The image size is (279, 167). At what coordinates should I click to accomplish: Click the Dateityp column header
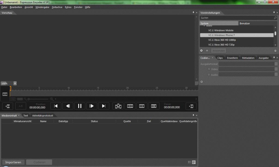(x=63, y=121)
